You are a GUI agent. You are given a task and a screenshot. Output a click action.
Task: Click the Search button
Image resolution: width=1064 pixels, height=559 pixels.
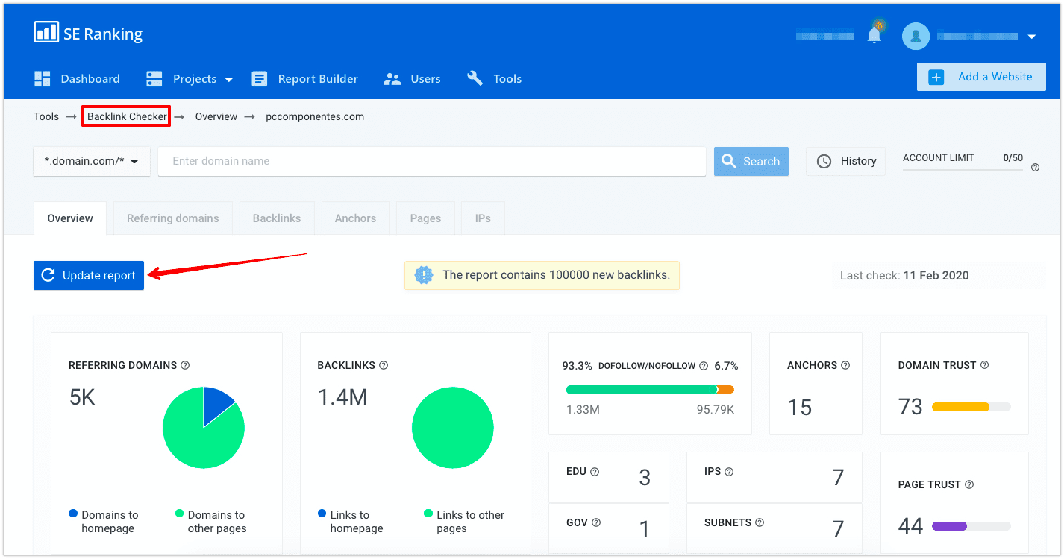tap(751, 161)
